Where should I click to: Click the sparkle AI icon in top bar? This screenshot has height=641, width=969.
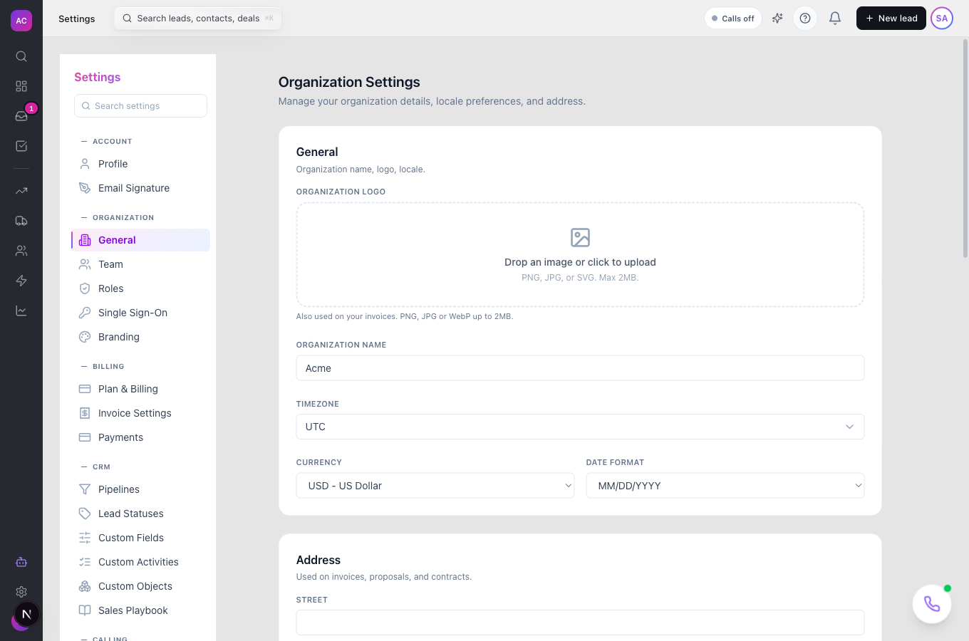coord(777,19)
